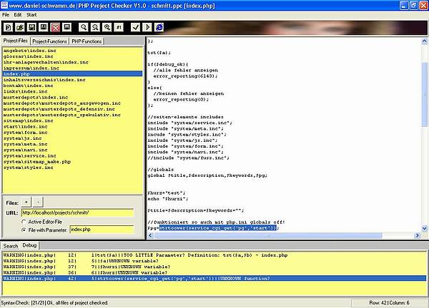Click editor horizontal scroll-left arrow

[150, 235]
